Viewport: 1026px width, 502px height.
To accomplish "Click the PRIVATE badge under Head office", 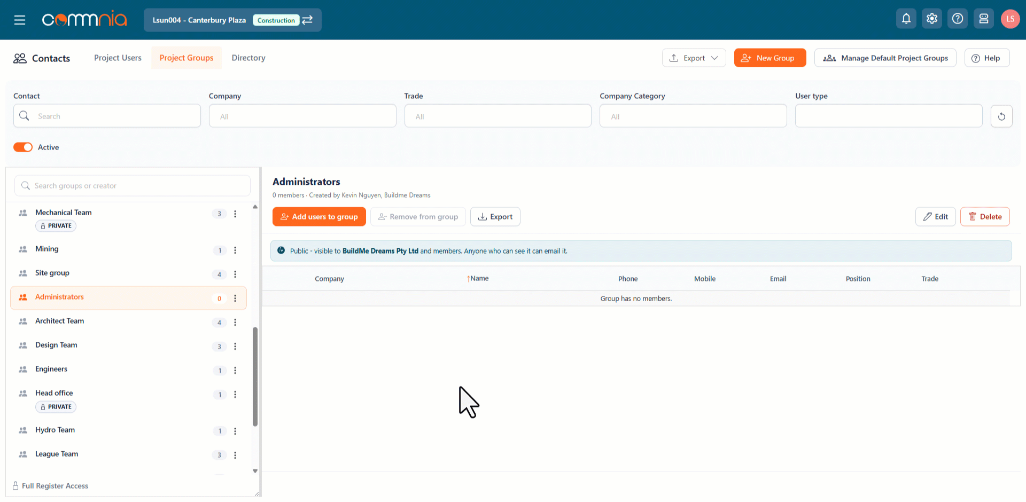I will click(x=56, y=407).
